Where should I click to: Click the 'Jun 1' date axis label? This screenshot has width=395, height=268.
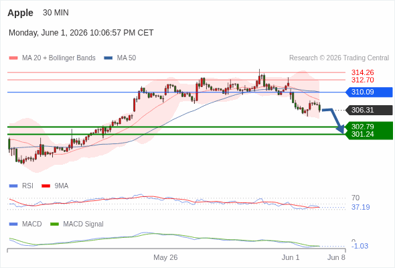(x=291, y=257)
